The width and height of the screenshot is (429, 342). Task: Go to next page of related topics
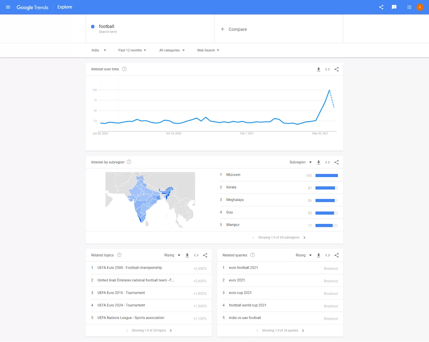click(x=171, y=331)
